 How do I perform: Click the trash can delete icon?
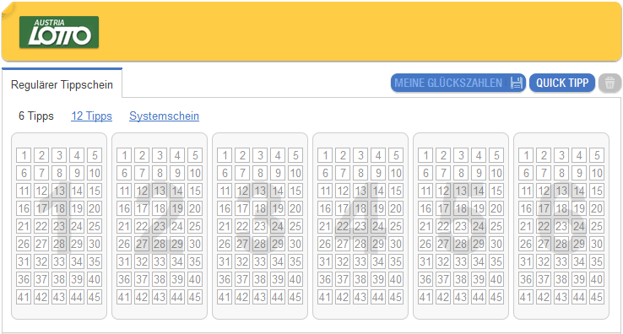(x=609, y=83)
